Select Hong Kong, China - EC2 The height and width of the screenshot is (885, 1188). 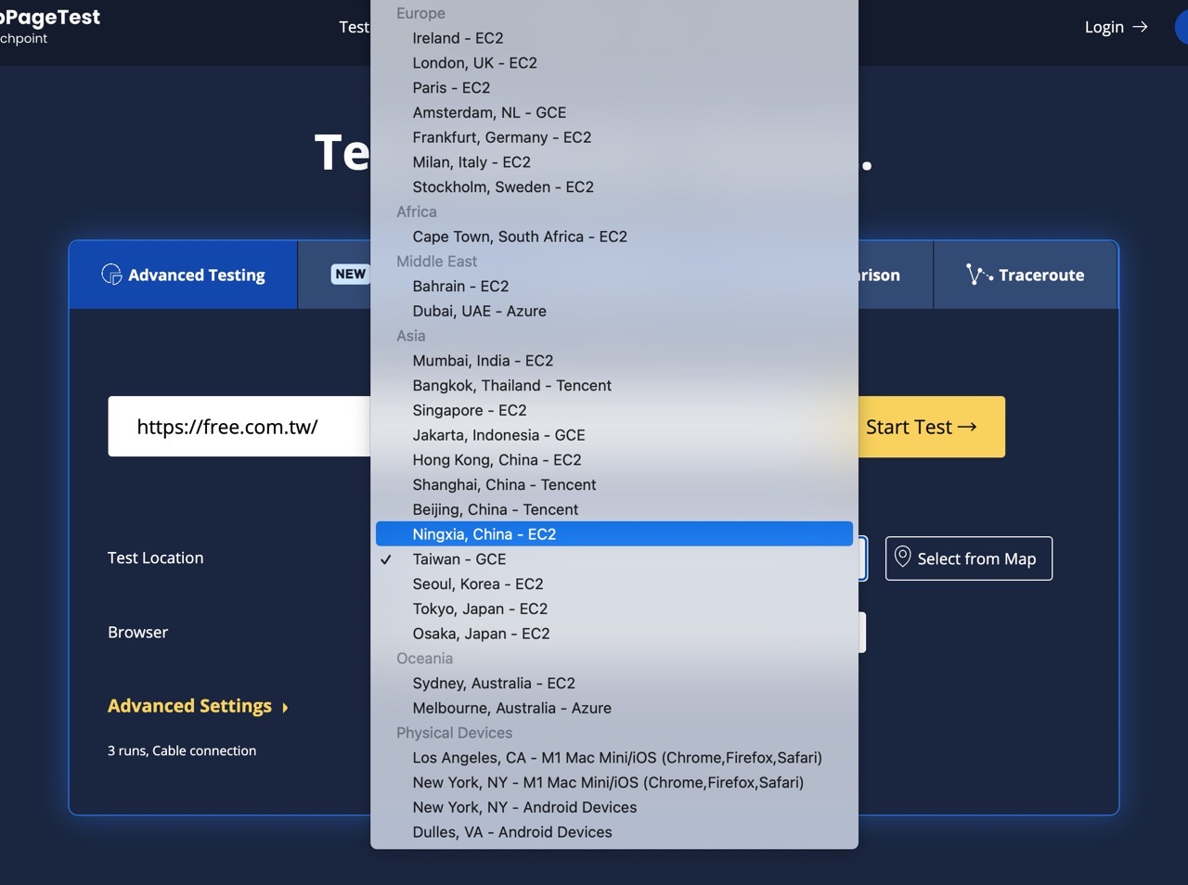pyautogui.click(x=614, y=460)
